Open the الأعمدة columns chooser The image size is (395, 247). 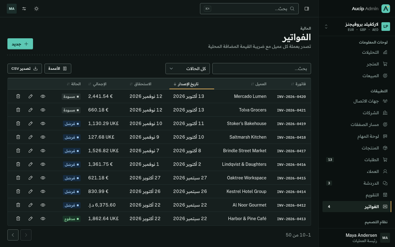point(58,69)
